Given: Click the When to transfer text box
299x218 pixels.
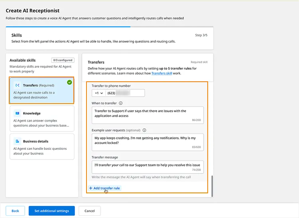Looking at the screenshot, I should click(148, 115).
